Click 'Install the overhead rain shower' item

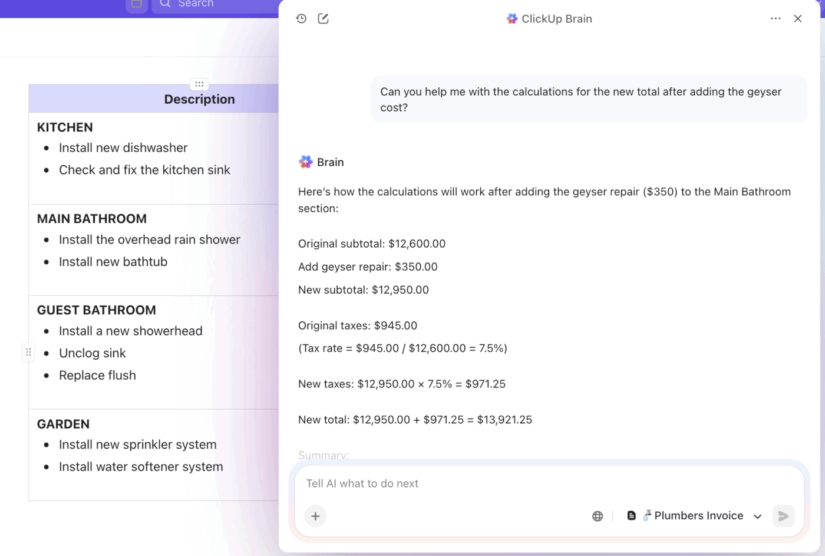tap(150, 240)
